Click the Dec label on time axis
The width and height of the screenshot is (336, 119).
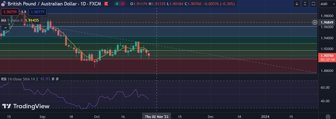[211, 117]
